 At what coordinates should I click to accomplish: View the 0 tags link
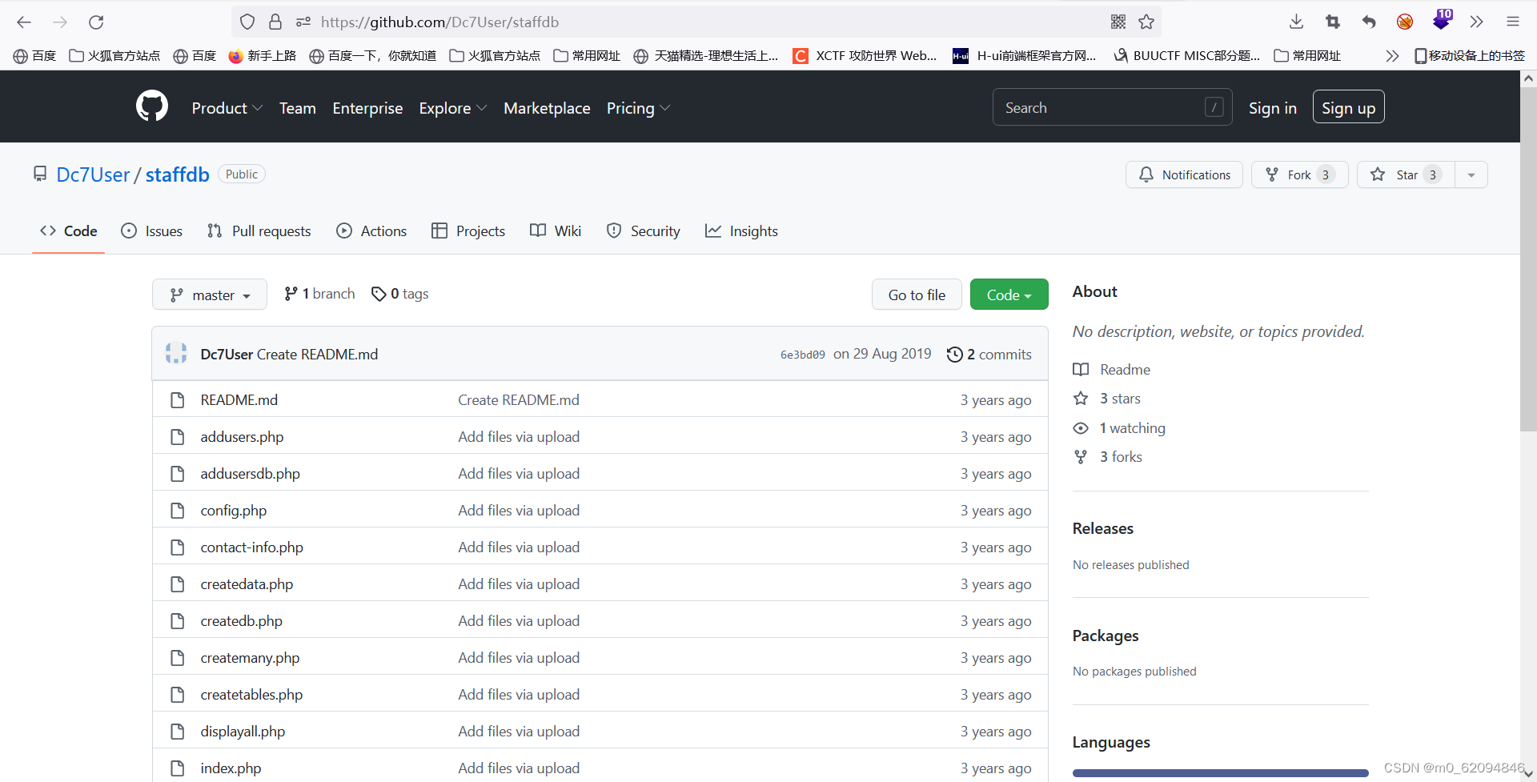tap(400, 294)
